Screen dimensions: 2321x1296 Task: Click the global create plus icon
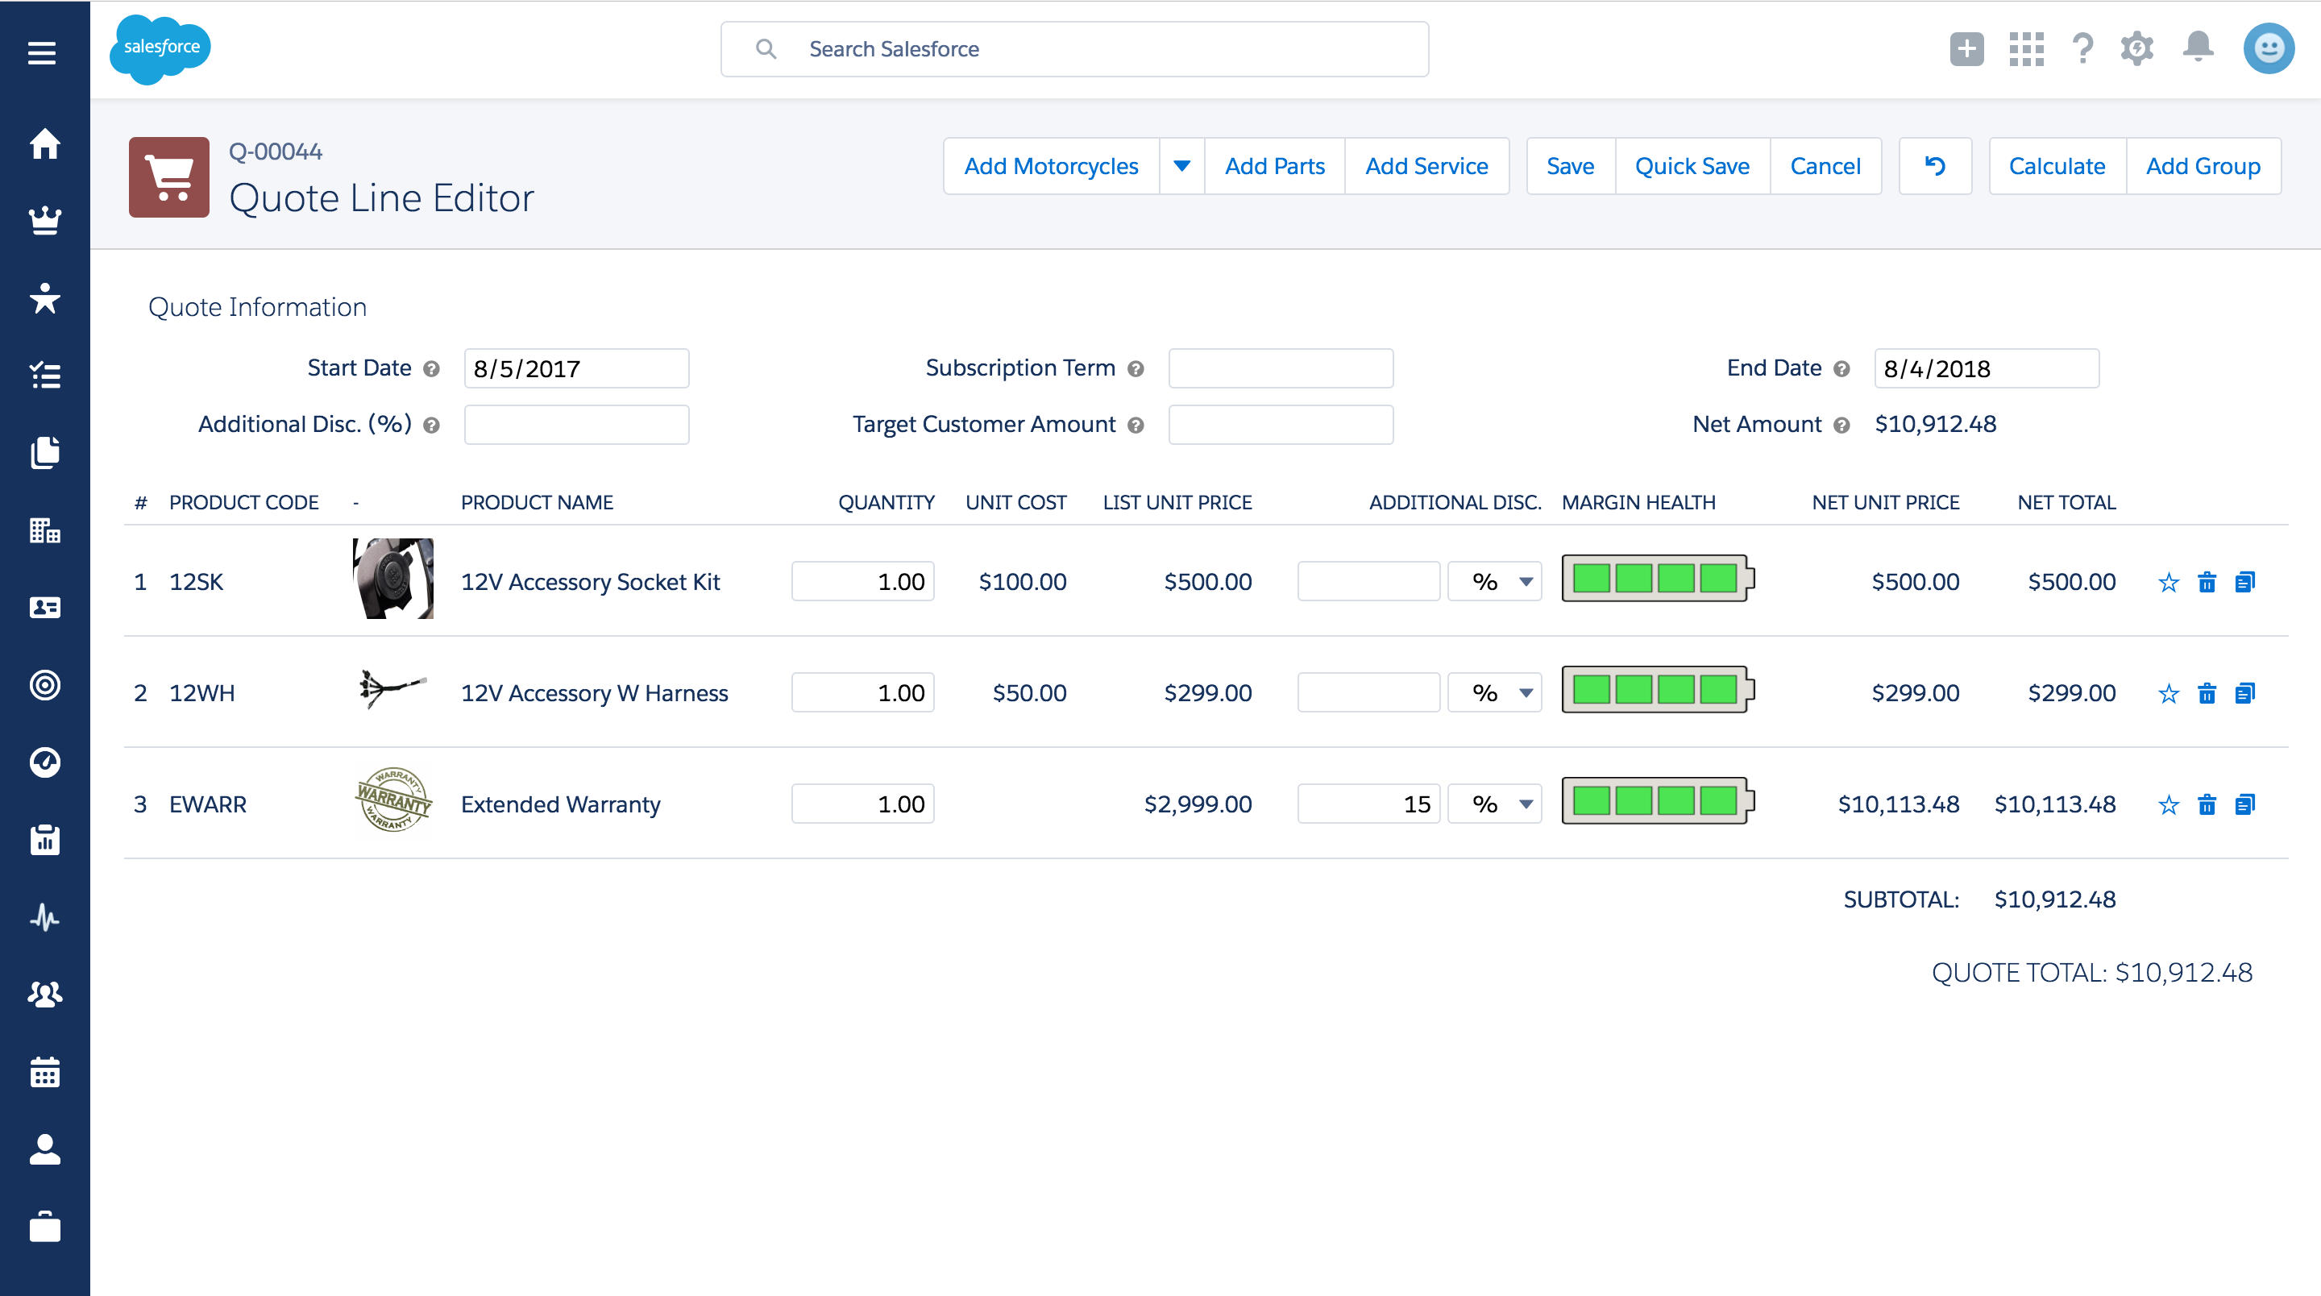coord(1966,48)
